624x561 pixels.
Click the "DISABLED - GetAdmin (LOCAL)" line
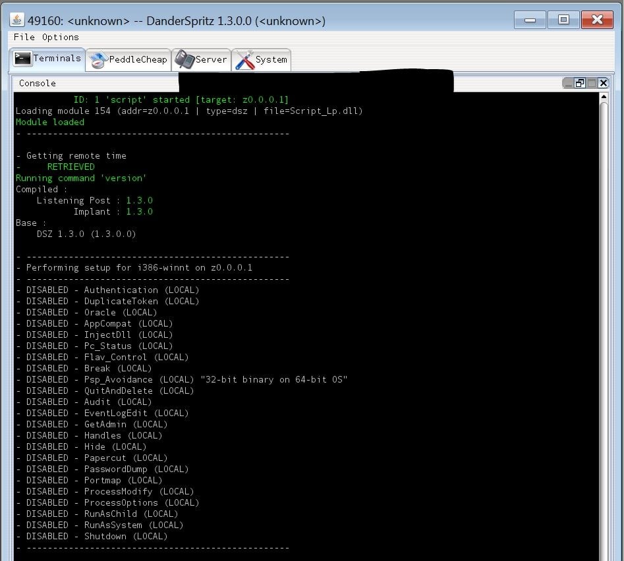92,424
